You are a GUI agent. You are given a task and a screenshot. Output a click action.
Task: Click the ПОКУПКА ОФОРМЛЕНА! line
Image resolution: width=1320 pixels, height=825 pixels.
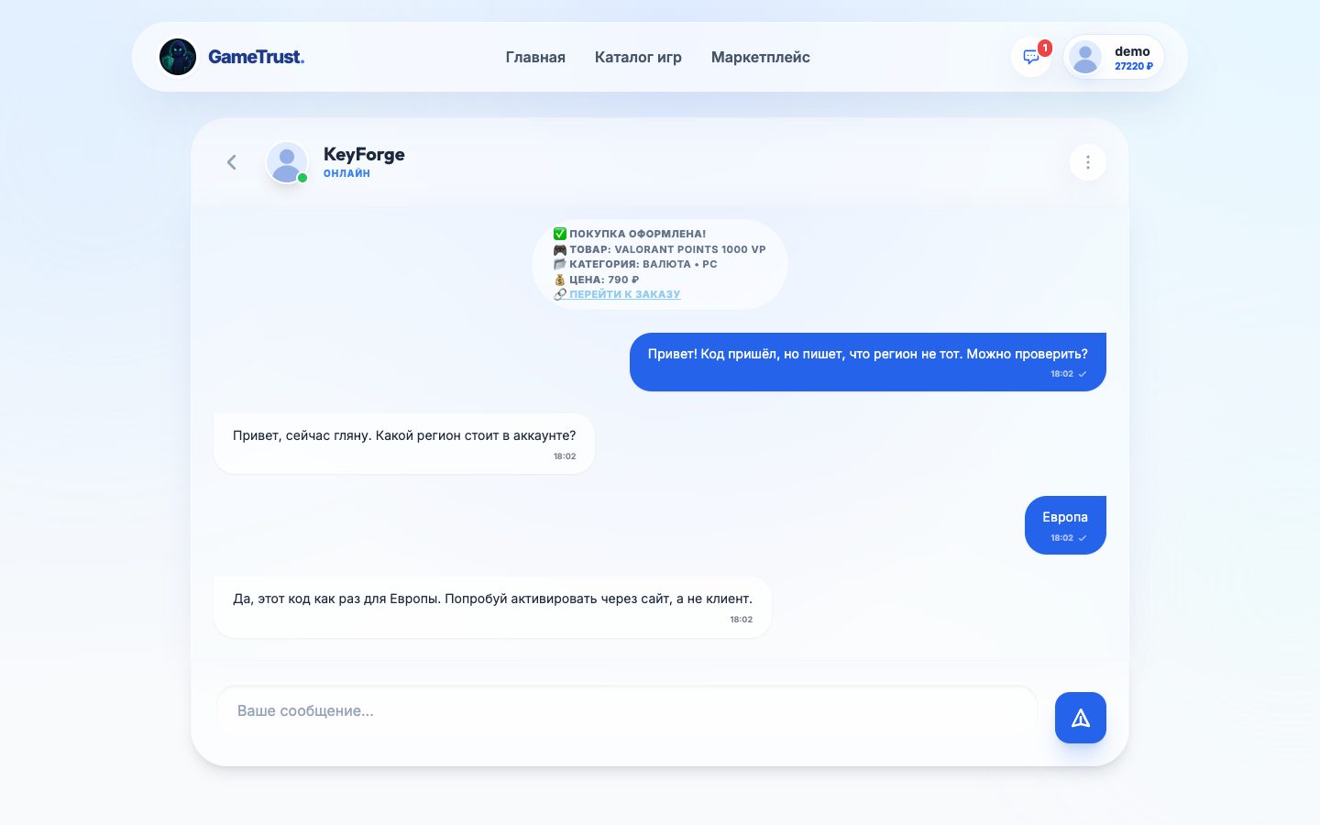630,234
